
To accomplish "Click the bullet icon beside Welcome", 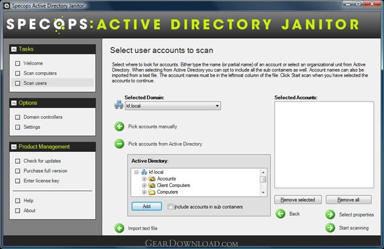I will pos(18,64).
